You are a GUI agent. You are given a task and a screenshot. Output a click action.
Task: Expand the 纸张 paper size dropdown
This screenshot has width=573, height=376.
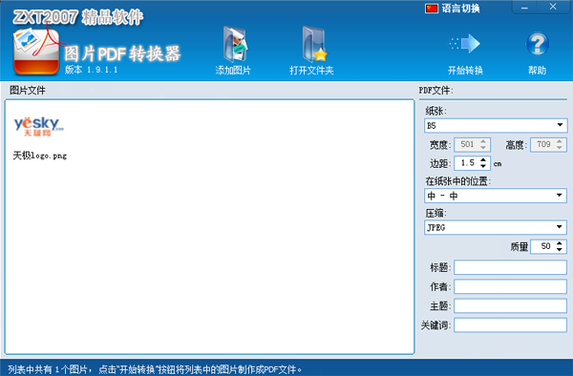tap(496, 125)
